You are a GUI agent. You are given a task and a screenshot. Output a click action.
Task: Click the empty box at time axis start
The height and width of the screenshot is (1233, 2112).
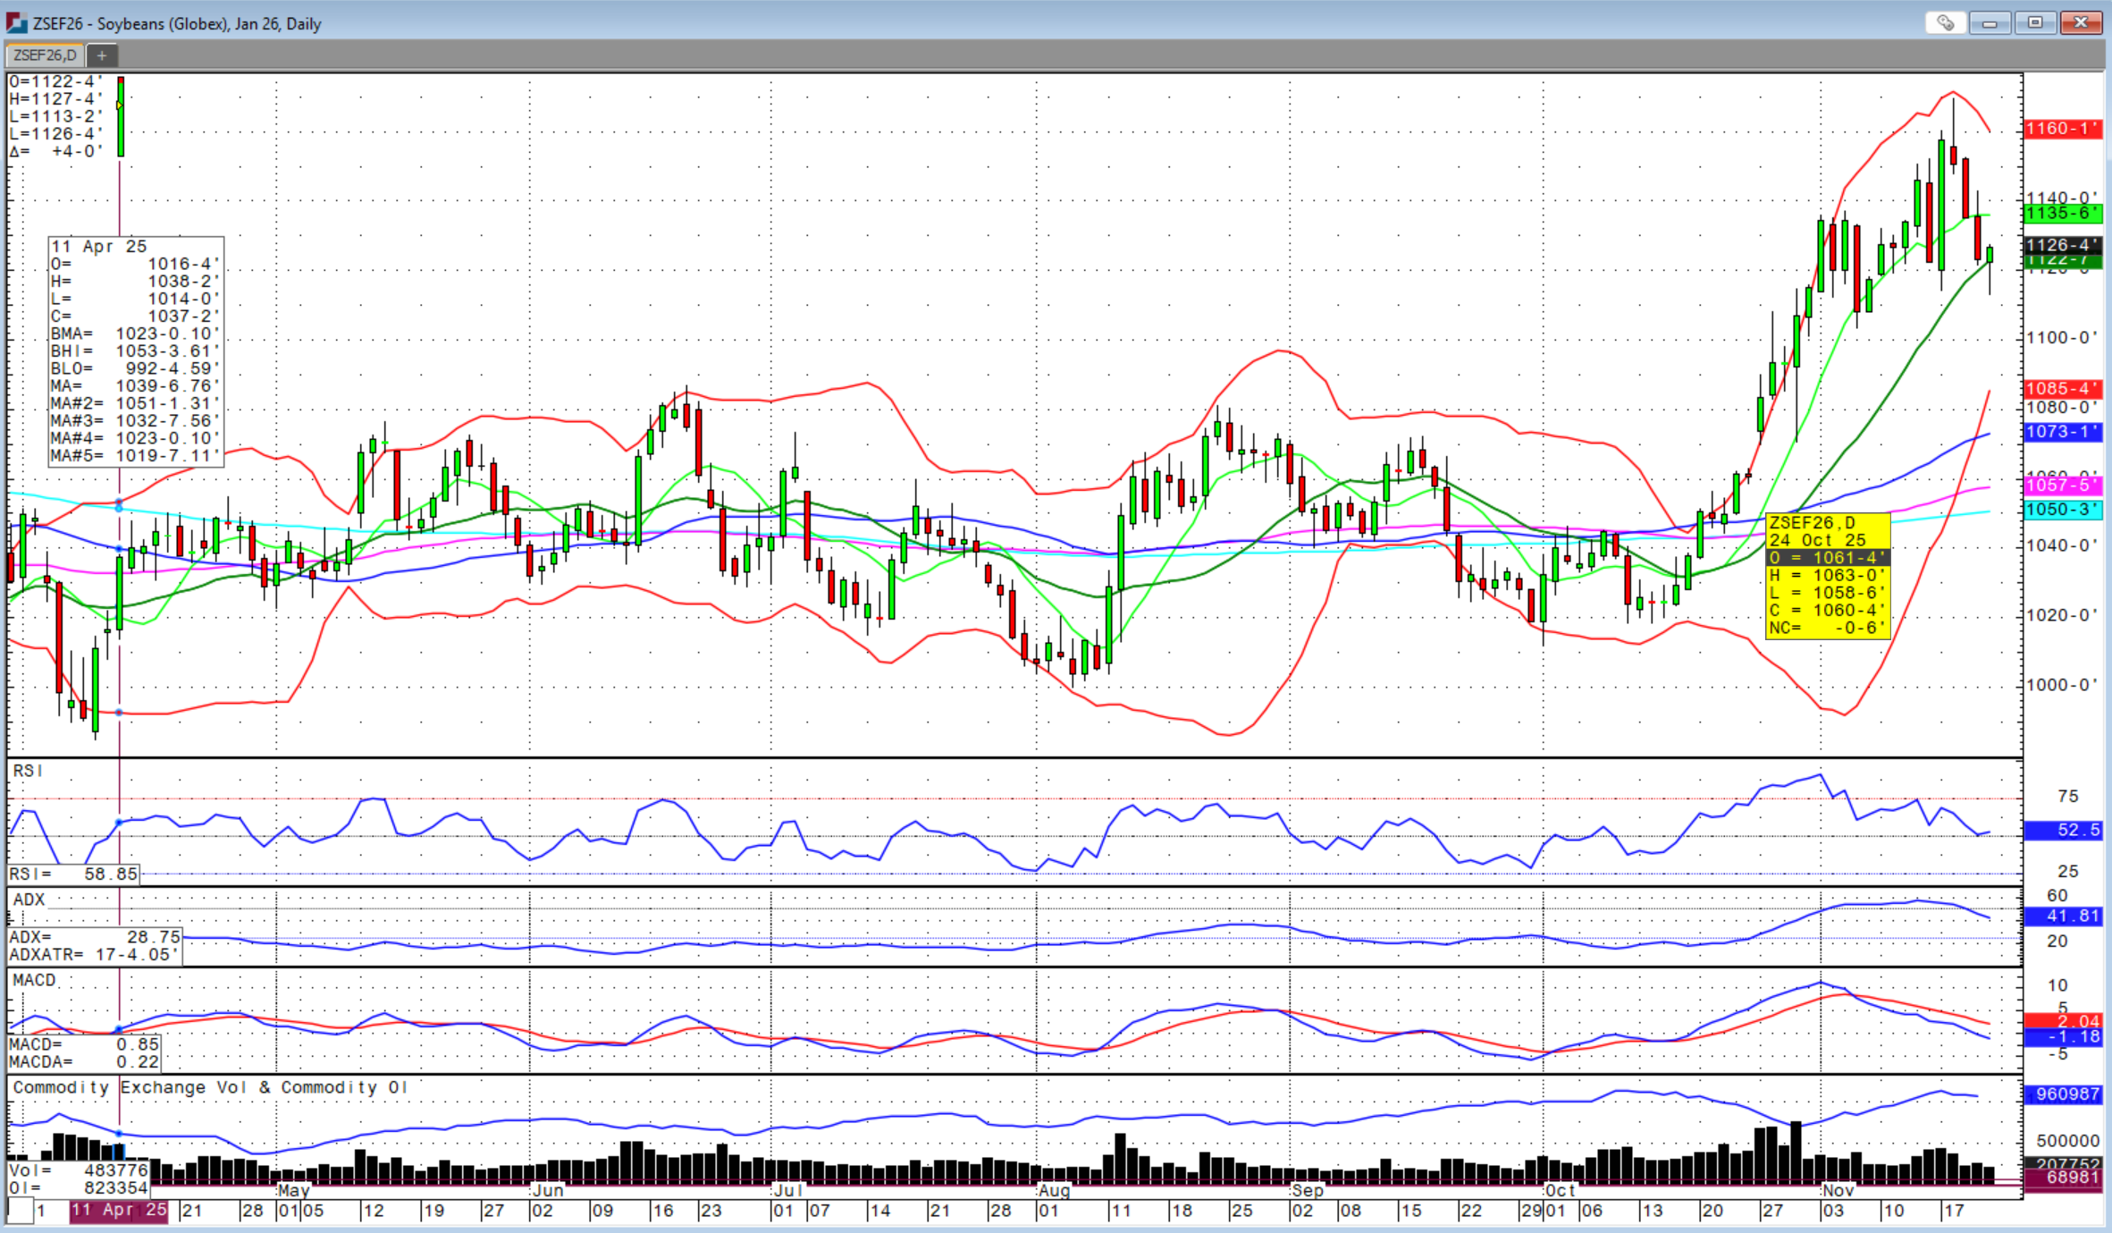(21, 1211)
